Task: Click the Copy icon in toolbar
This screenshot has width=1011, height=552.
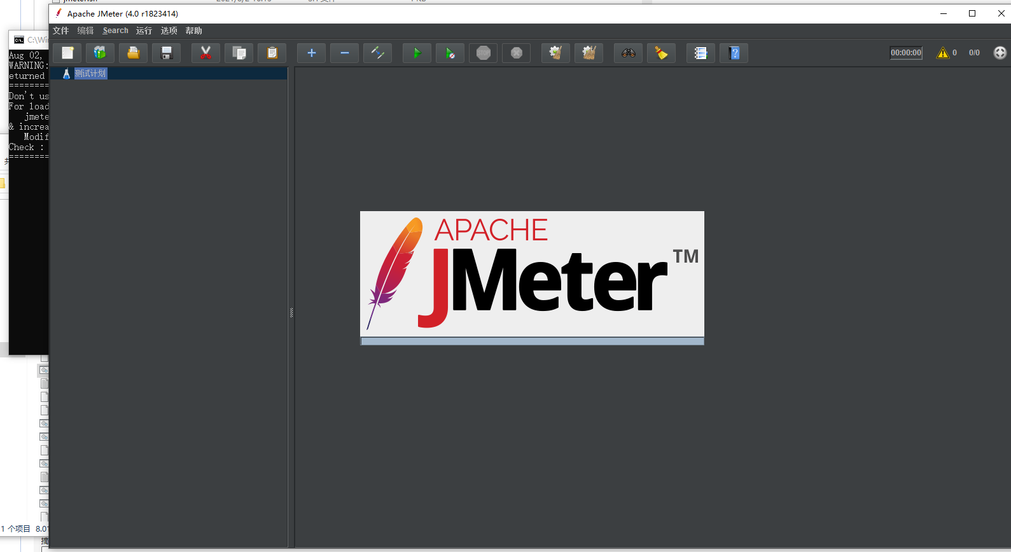Action: coord(239,53)
